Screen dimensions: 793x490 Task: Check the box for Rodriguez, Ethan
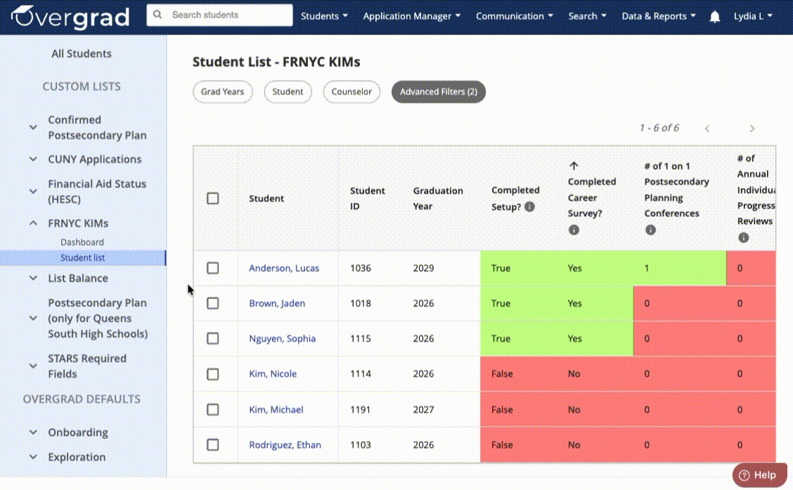213,444
